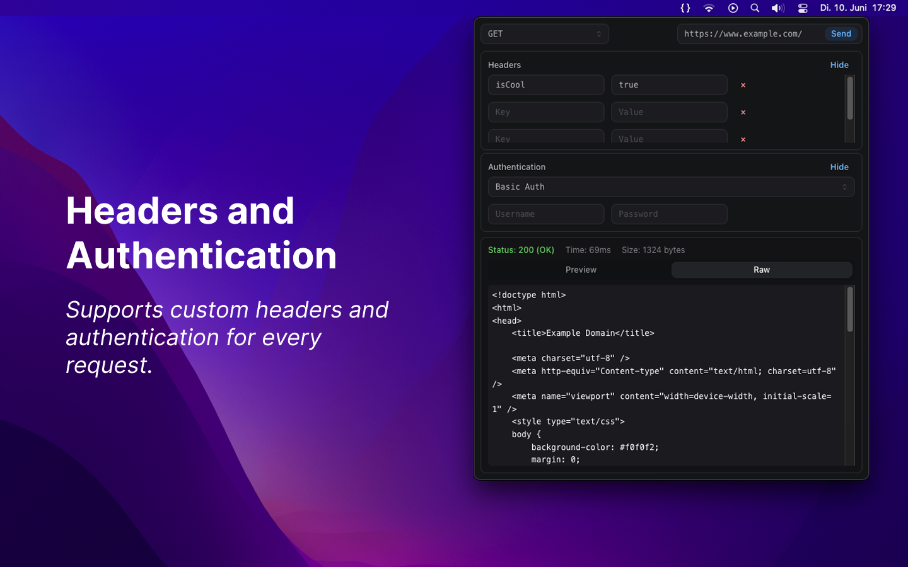Image resolution: width=908 pixels, height=567 pixels.
Task: Switch to the Raw tab
Action: pyautogui.click(x=762, y=270)
